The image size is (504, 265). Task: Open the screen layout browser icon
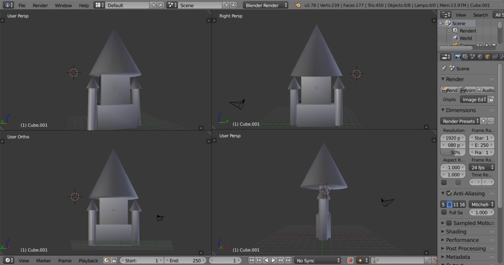(x=99, y=5)
